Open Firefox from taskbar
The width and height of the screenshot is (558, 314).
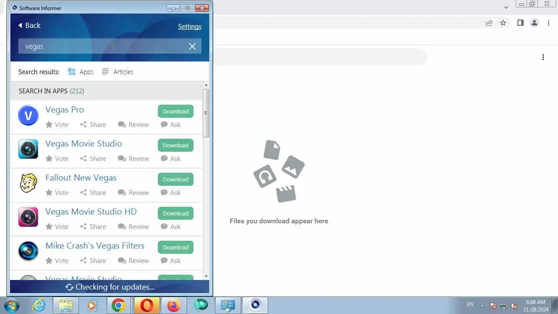[174, 305]
